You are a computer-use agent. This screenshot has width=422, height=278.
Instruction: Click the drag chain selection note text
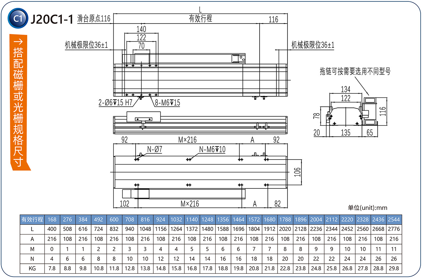(355, 71)
